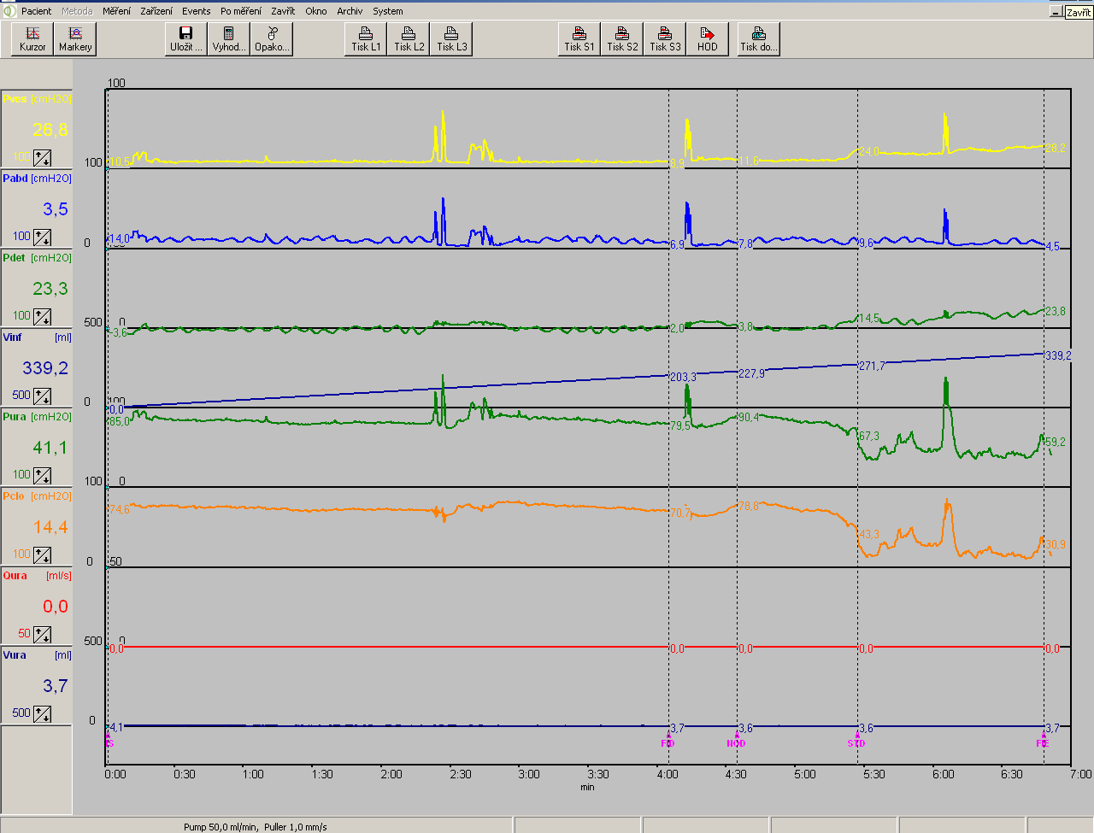
Task: Adjust the Vura channel scale button
Action: click(x=42, y=713)
